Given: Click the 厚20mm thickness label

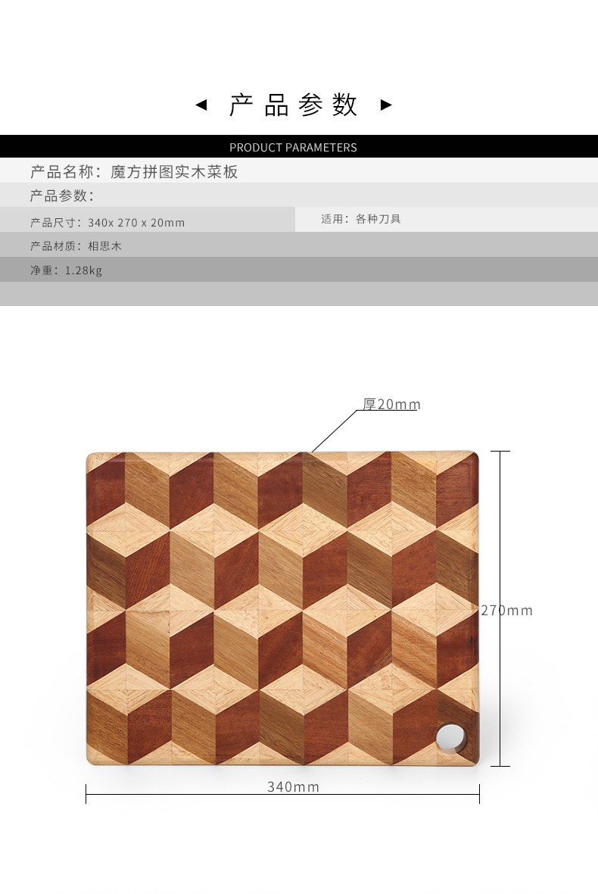Looking at the screenshot, I should 391,405.
